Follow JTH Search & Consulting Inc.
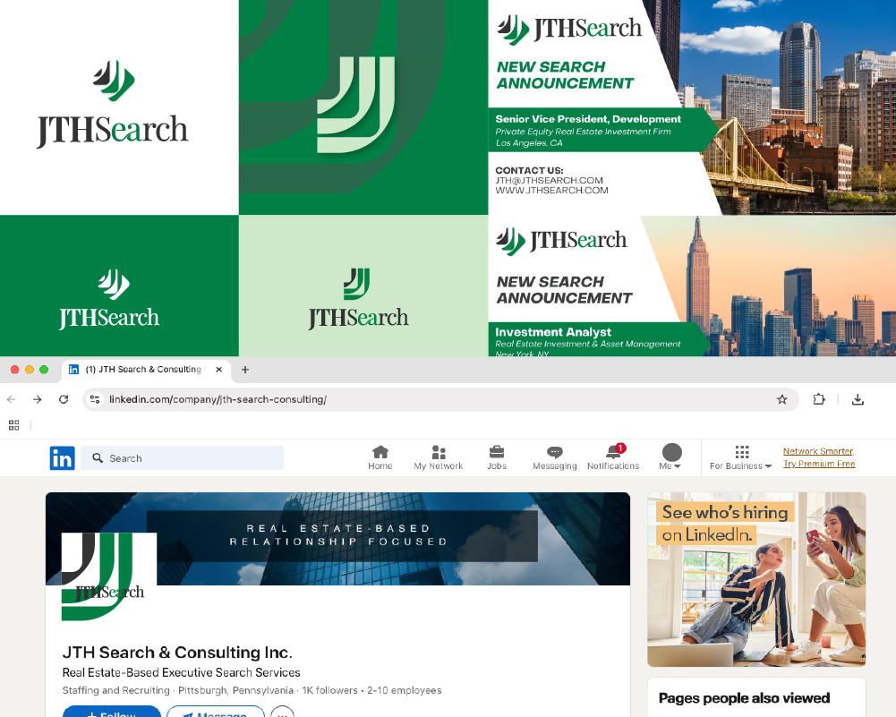 [112, 712]
